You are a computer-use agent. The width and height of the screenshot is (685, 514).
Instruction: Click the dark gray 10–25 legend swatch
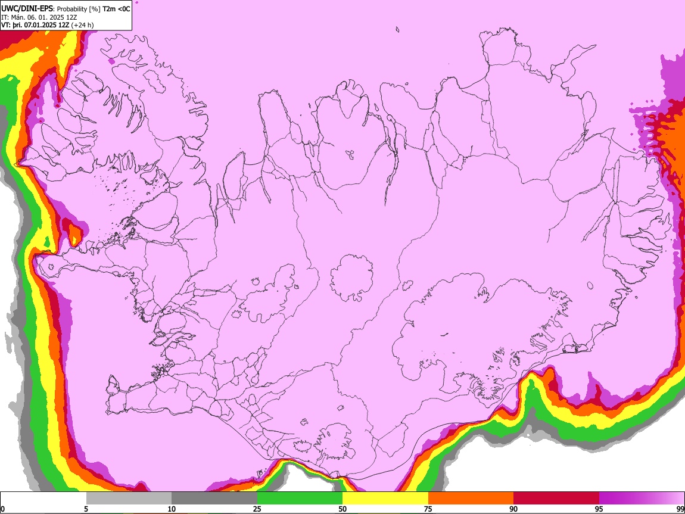214,498
